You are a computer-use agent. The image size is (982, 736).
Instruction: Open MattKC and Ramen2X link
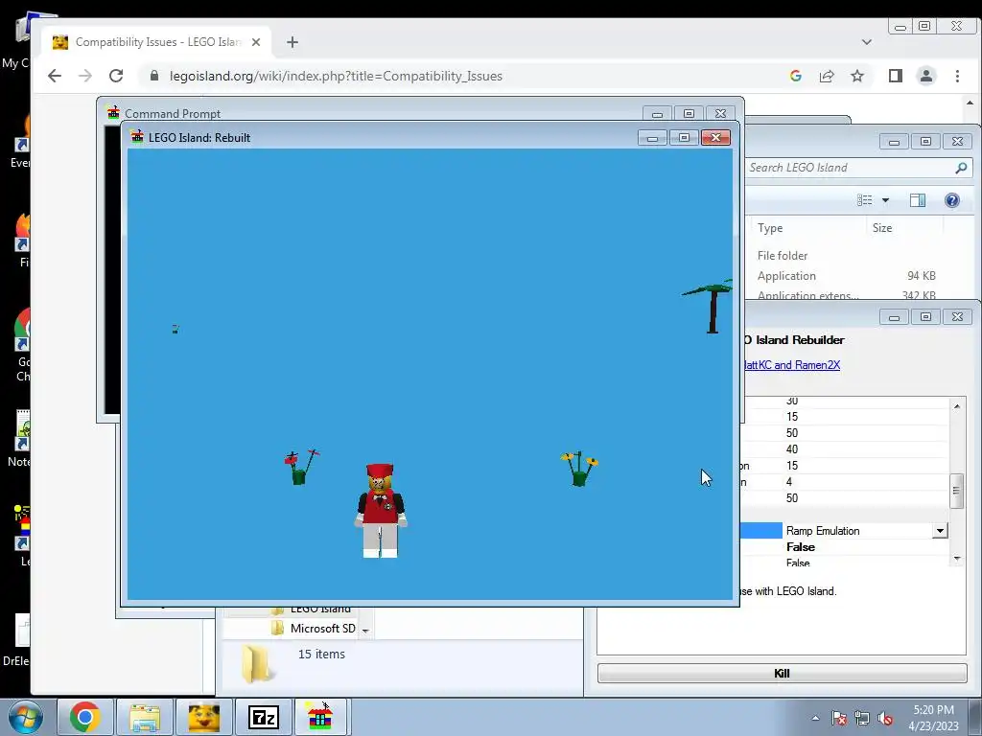point(791,365)
